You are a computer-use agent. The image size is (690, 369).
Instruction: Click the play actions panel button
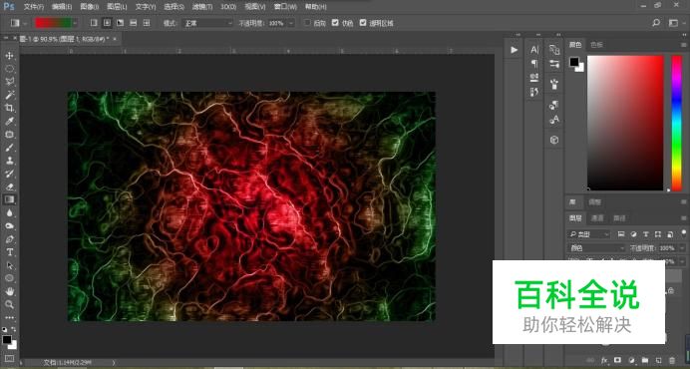514,50
